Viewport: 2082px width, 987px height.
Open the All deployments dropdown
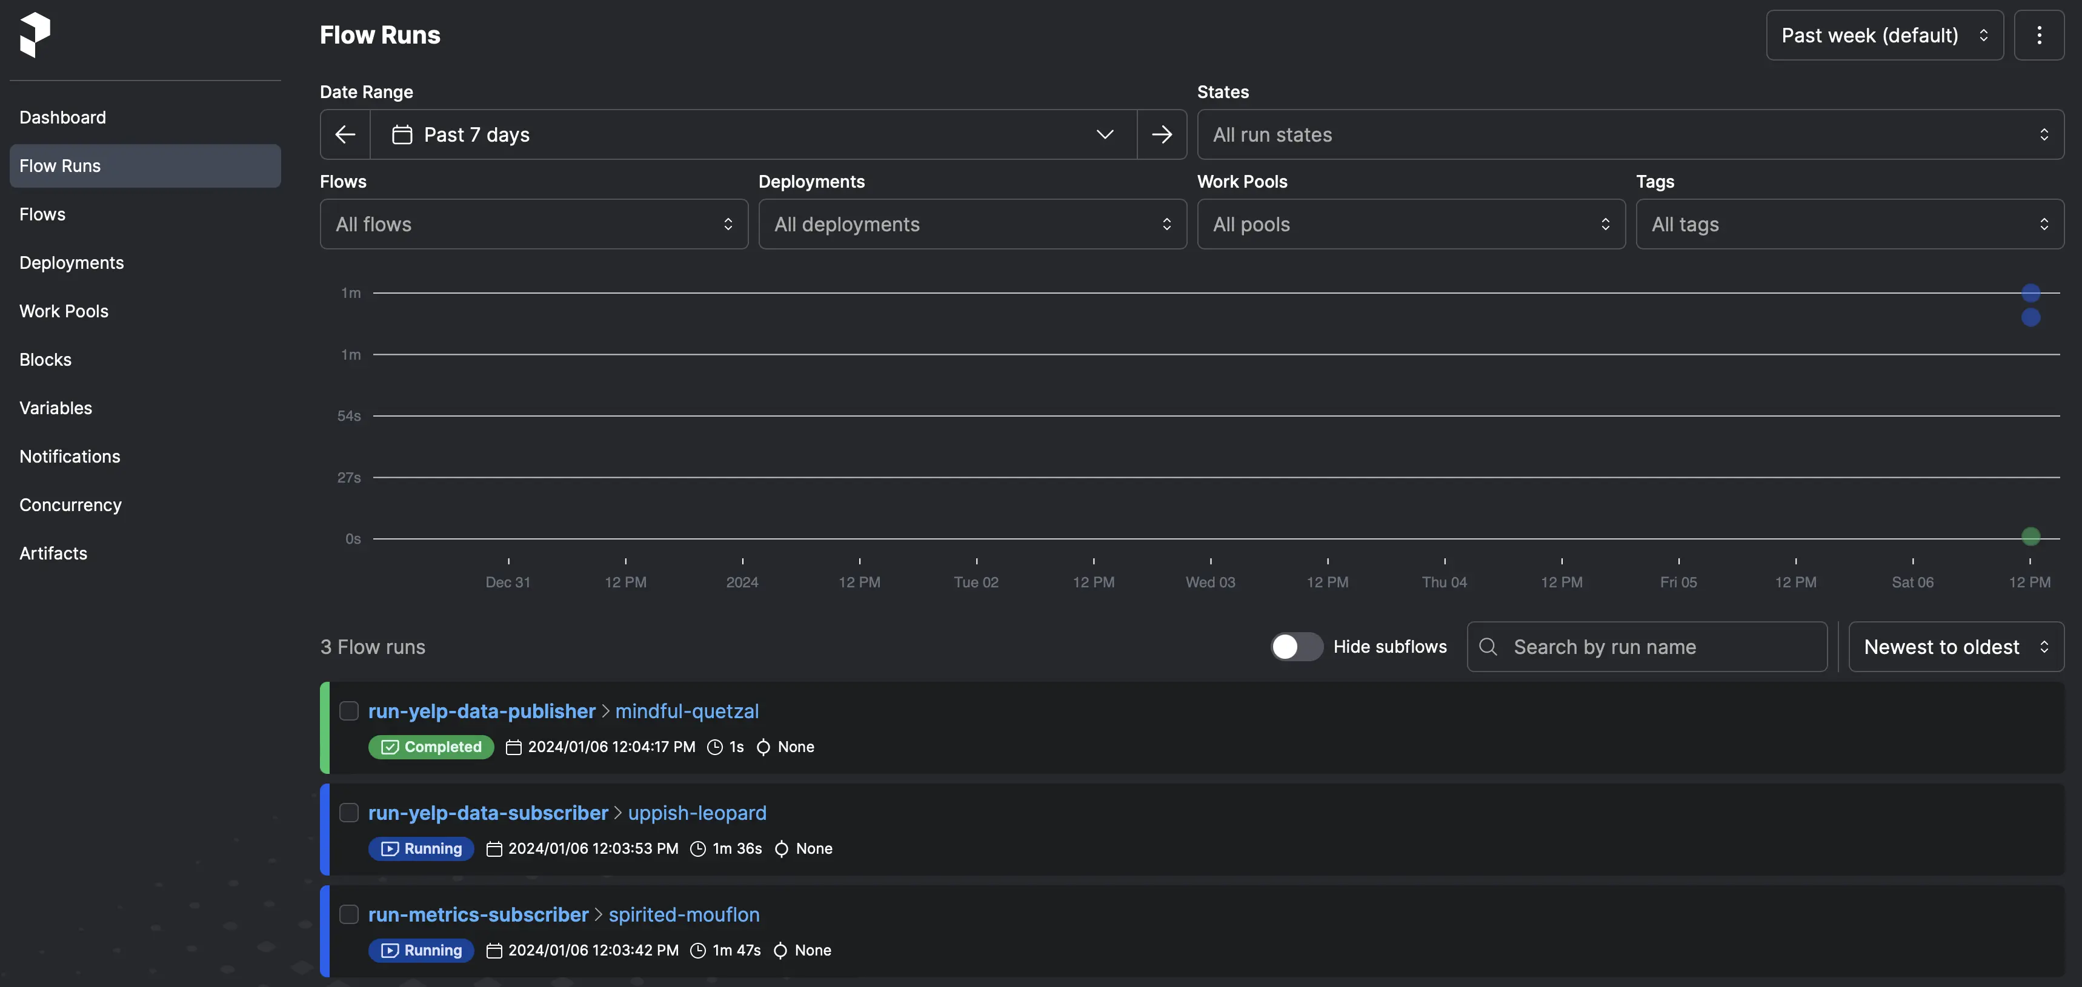pos(973,223)
